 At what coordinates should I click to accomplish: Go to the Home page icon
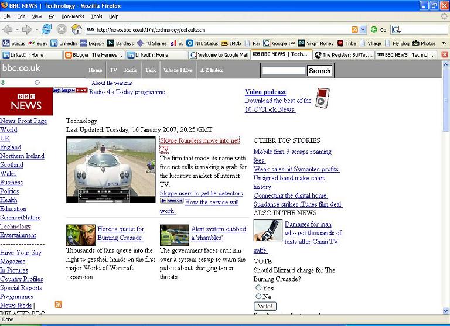click(77, 29)
